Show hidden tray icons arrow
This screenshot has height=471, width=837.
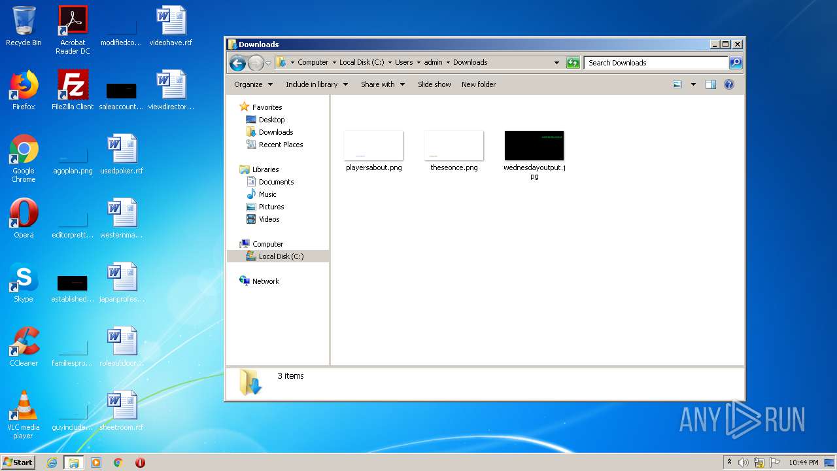tap(729, 462)
